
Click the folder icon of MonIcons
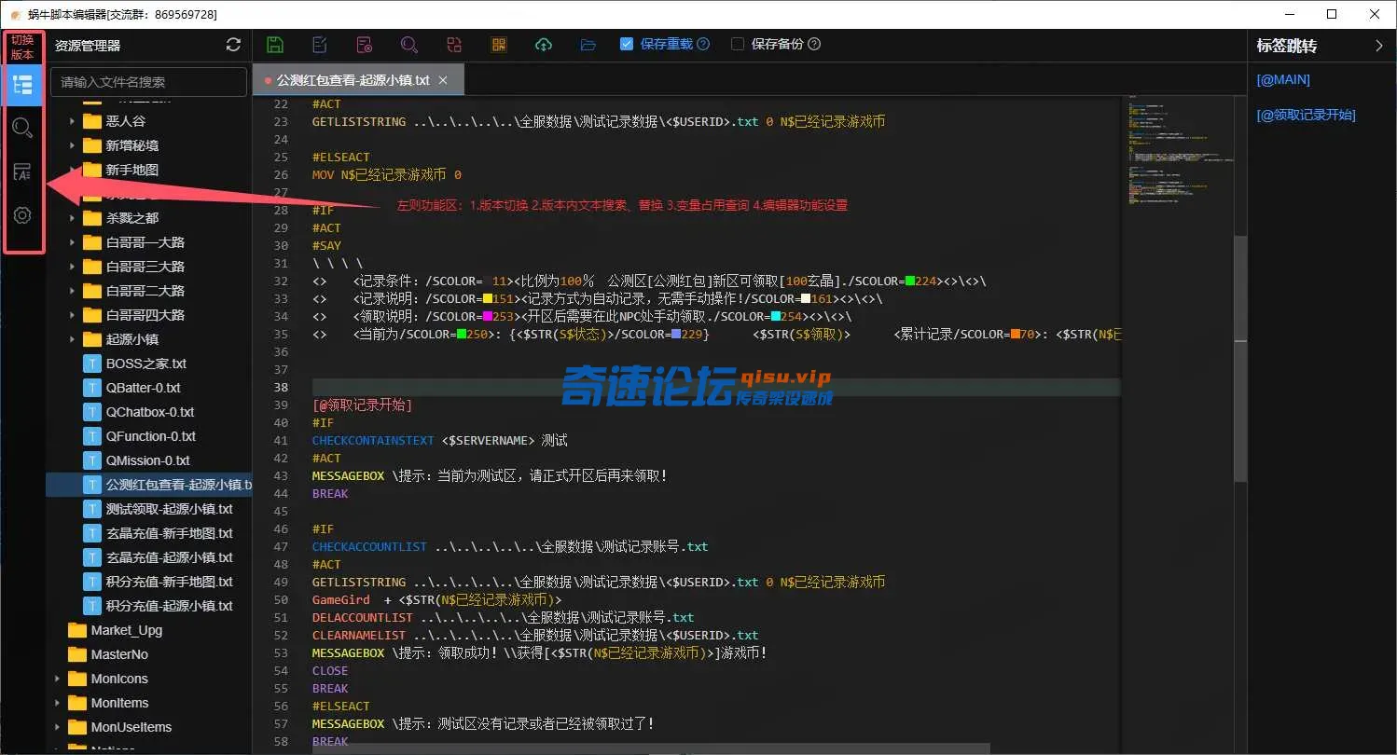tap(77, 679)
